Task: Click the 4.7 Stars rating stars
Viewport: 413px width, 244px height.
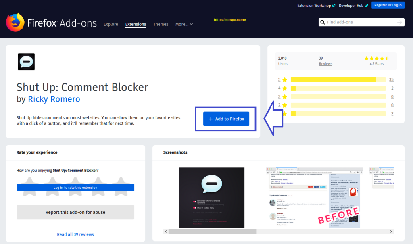Action: [x=377, y=58]
